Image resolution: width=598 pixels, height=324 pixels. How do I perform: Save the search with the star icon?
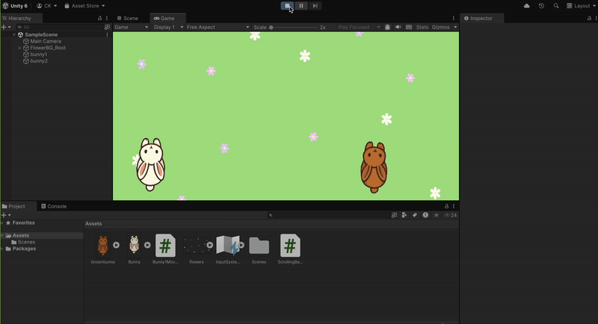coord(437,215)
